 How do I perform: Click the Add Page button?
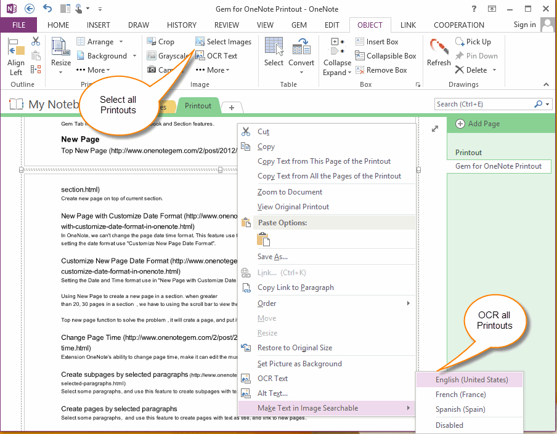(478, 124)
